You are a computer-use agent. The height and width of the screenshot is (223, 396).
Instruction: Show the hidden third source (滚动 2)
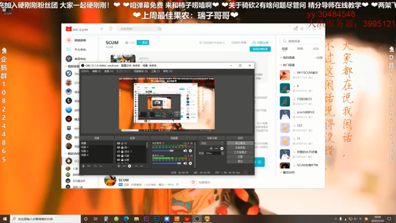tap(118, 152)
